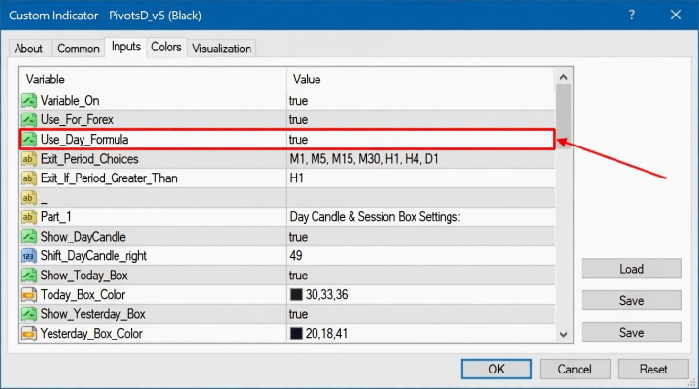Click the Today_Box_Color swatch 30,33,36
This screenshot has height=389, width=699.
pyautogui.click(x=296, y=295)
